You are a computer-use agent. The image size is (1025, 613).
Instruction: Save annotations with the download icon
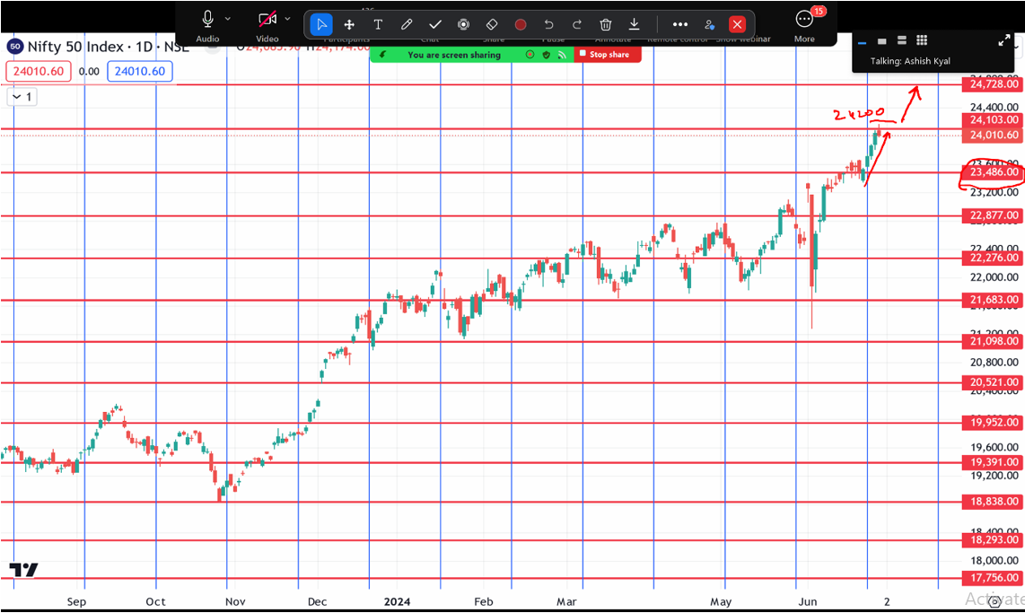pyautogui.click(x=634, y=25)
